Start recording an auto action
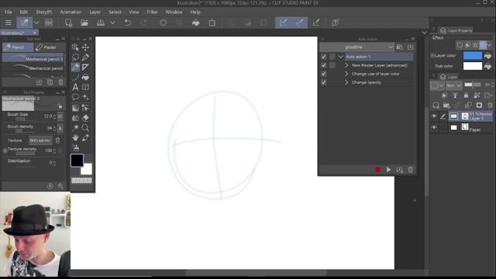Viewport: 496px width, 279px height. click(x=377, y=170)
